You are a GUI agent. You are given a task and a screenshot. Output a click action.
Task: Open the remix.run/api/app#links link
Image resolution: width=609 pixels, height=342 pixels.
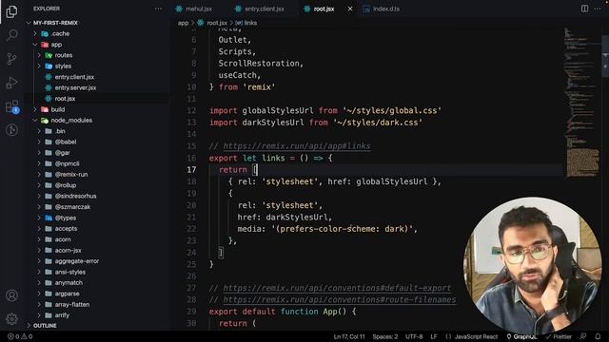click(x=297, y=146)
